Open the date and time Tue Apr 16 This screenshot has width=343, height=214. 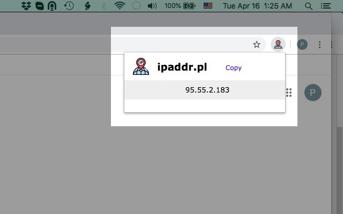click(257, 6)
